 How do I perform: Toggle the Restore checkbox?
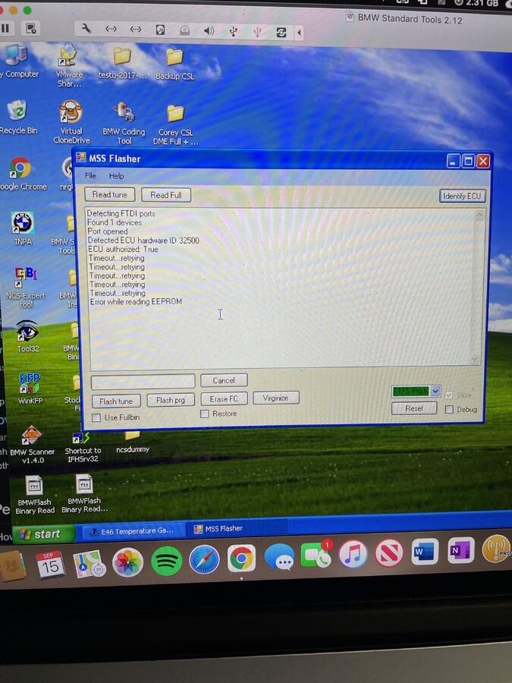click(205, 414)
